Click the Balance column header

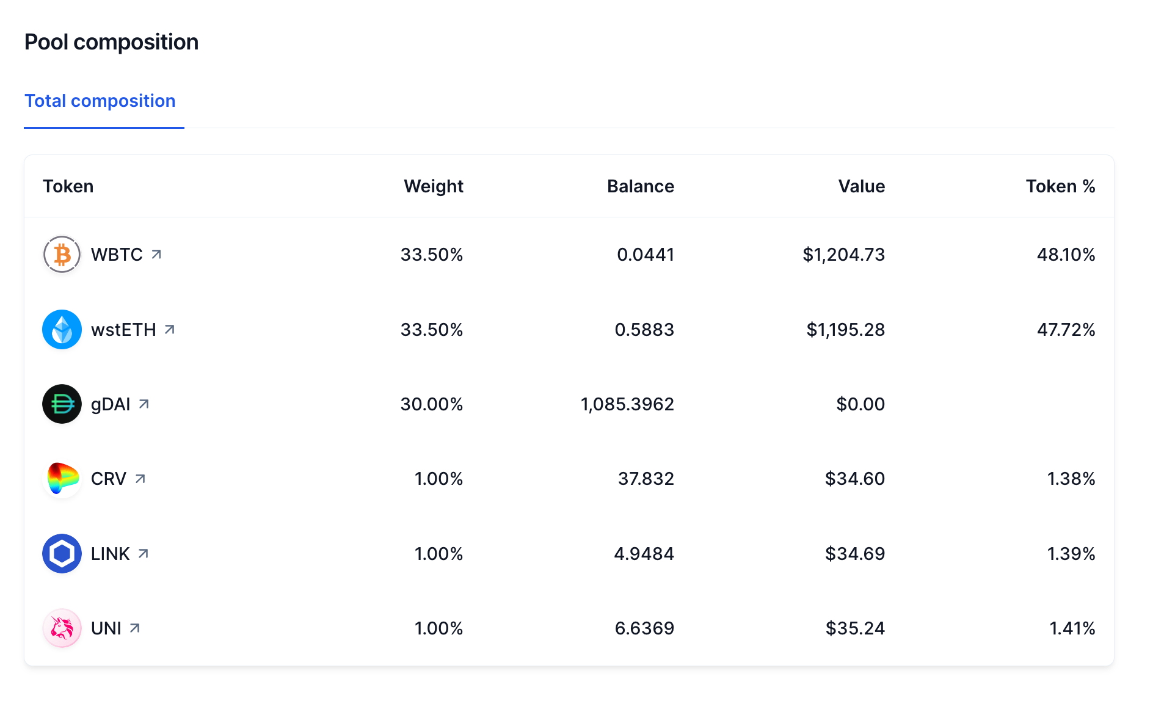pyautogui.click(x=641, y=186)
